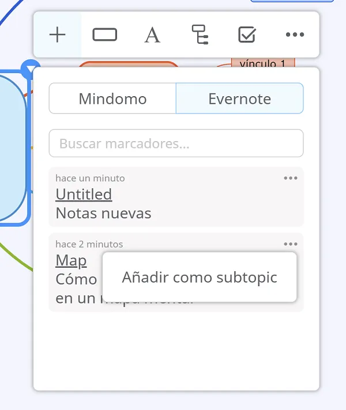Click the 'Notas nuevas' note text
Screen dimensions: 346x410
pos(103,213)
